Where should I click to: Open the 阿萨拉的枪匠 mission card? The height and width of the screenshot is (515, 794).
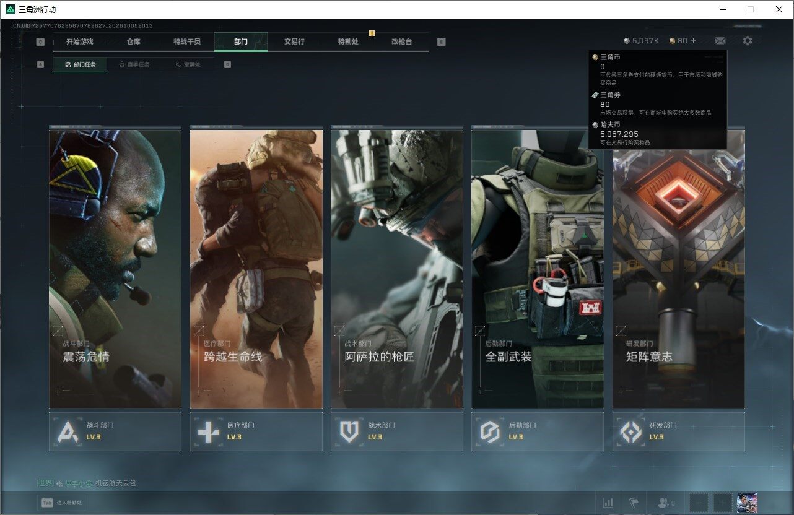coord(397,269)
